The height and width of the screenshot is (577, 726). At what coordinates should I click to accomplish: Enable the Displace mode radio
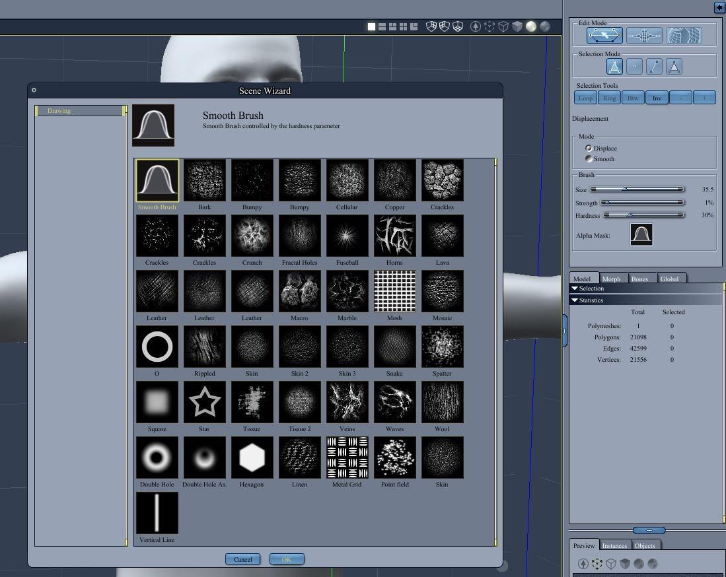(x=589, y=148)
